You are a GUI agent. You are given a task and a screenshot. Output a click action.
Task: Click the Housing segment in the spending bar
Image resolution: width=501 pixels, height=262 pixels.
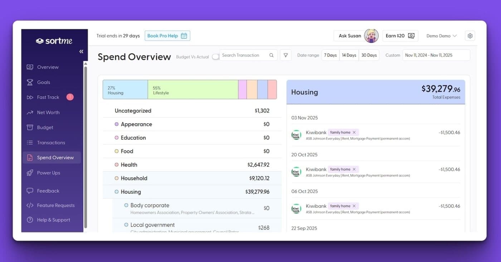pyautogui.click(x=125, y=89)
